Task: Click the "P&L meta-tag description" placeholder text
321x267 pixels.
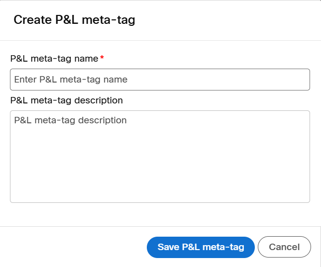Action: tap(70, 120)
